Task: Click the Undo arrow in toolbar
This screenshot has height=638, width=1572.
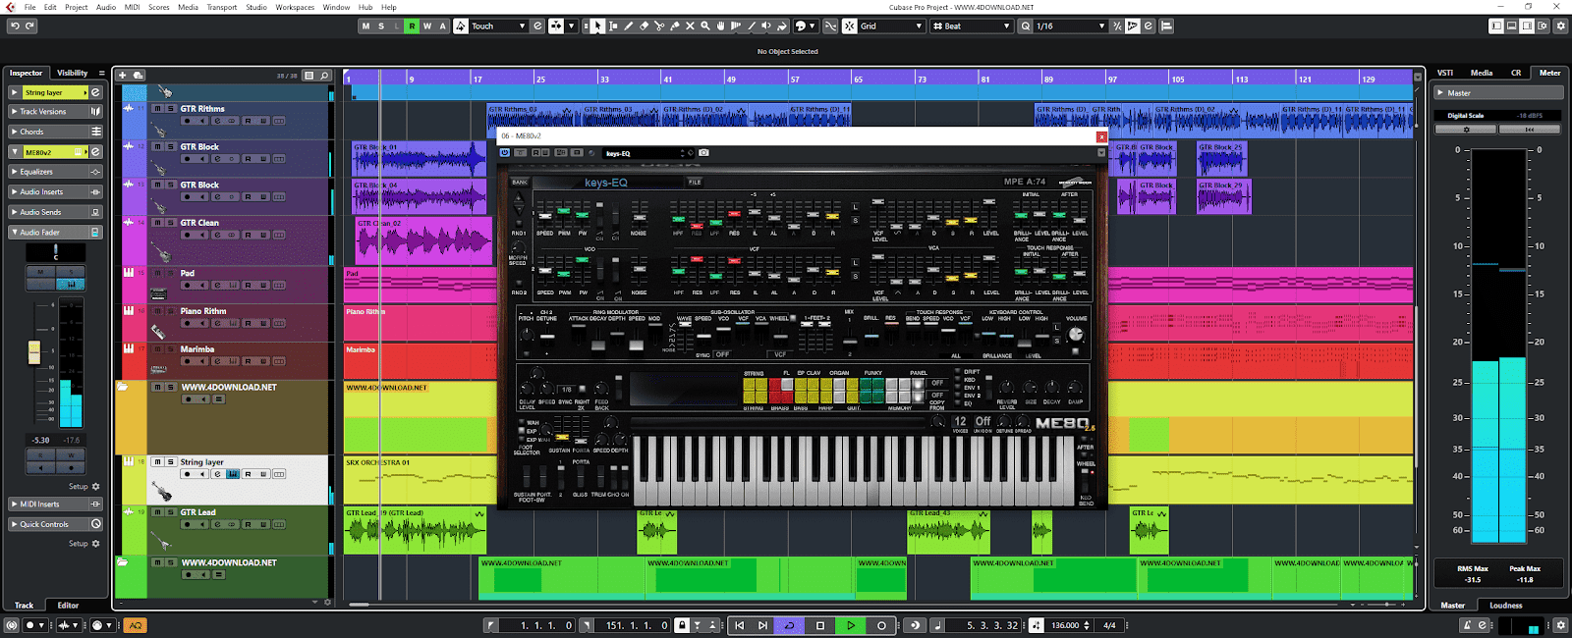Action: tap(14, 26)
